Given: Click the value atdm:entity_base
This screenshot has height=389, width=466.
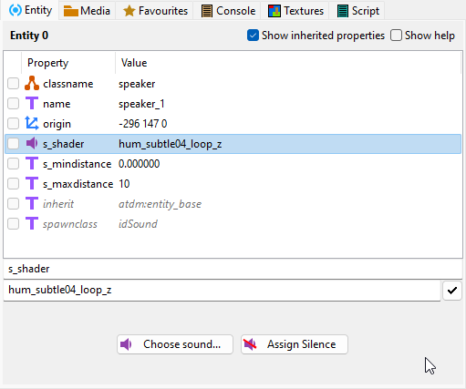Looking at the screenshot, I should point(160,204).
